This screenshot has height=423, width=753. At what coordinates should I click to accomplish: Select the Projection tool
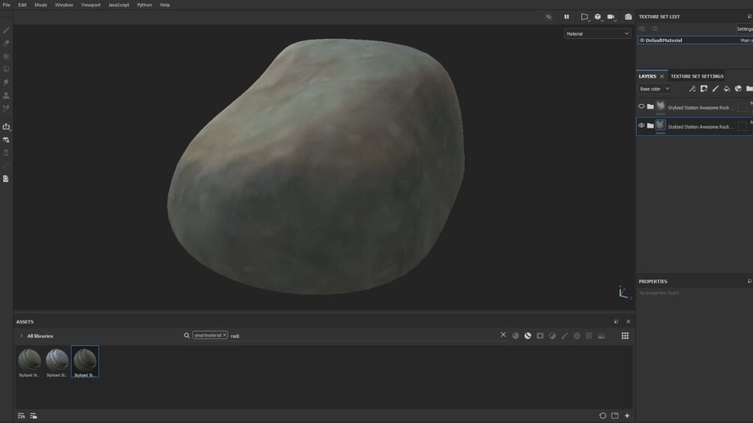pyautogui.click(x=6, y=56)
